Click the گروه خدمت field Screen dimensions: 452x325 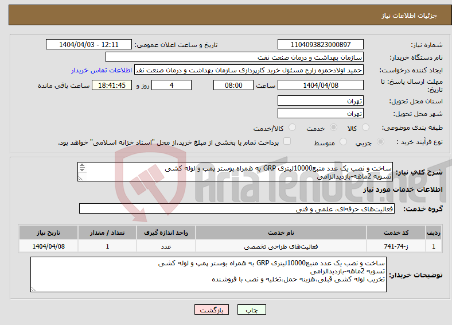[237, 208]
